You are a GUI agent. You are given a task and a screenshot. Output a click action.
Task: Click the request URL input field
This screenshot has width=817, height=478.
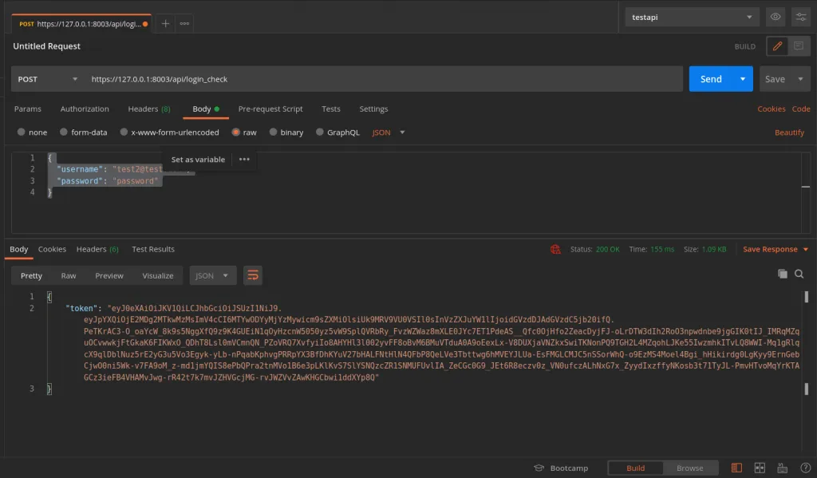(x=383, y=79)
